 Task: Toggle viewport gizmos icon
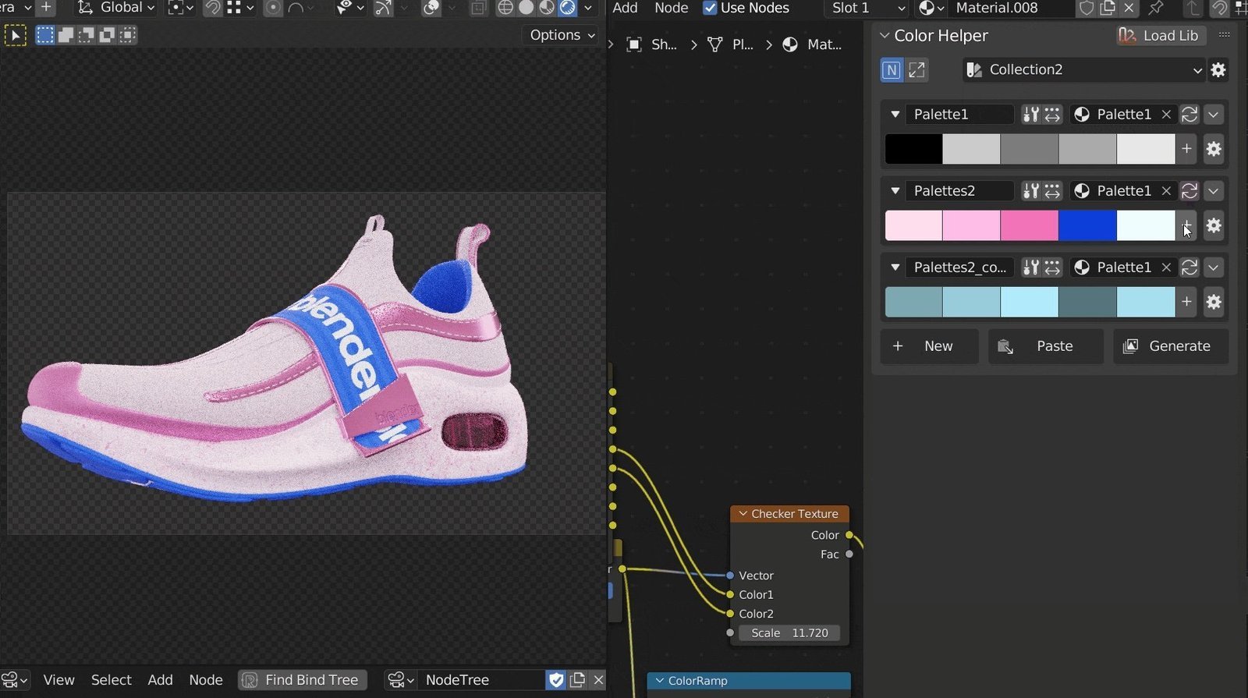pos(383,8)
